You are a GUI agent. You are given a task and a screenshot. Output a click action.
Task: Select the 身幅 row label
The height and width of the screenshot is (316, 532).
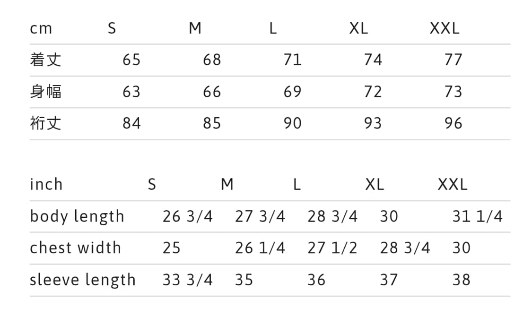pos(45,92)
